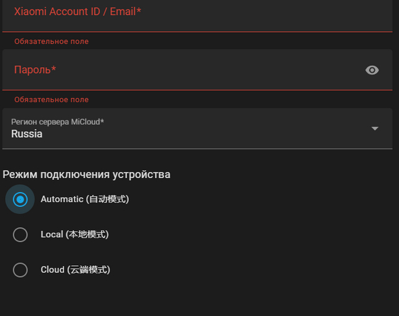The width and height of the screenshot is (399, 316).
Task: Focus the Xiaomi Account ID / Email field
Action: click(188, 15)
